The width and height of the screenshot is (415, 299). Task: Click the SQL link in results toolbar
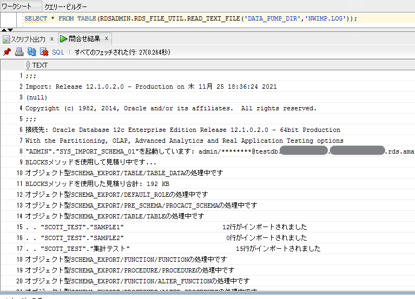pyautogui.click(x=58, y=52)
